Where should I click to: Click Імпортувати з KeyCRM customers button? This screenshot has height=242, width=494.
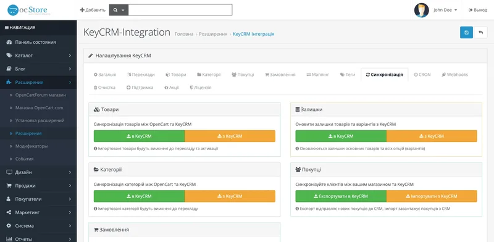(432, 196)
